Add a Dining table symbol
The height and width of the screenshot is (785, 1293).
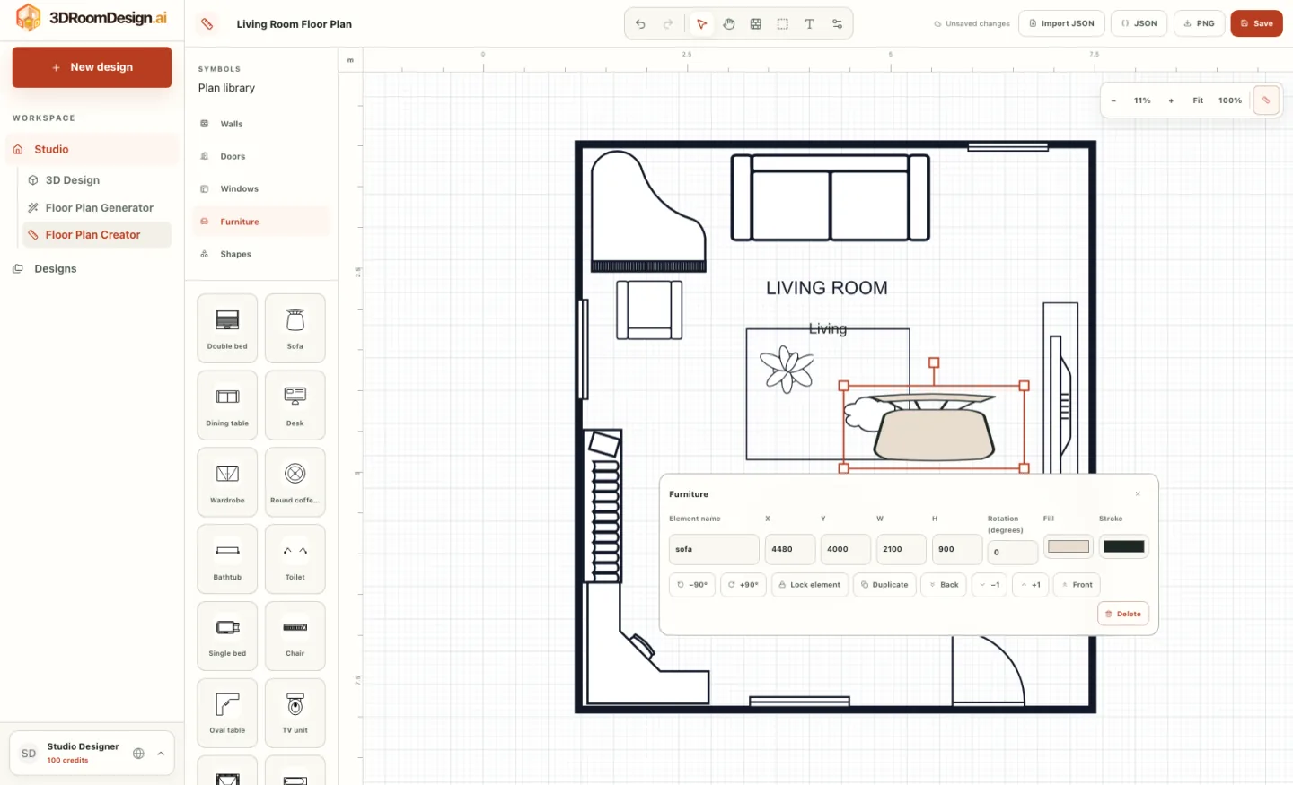click(227, 406)
